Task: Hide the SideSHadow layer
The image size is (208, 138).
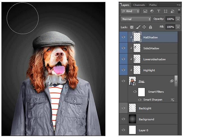Action: tap(123, 48)
